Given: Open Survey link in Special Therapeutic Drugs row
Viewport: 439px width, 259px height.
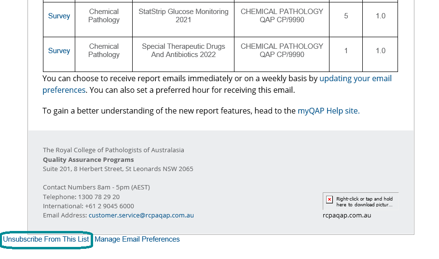Looking at the screenshot, I should coord(59,51).
